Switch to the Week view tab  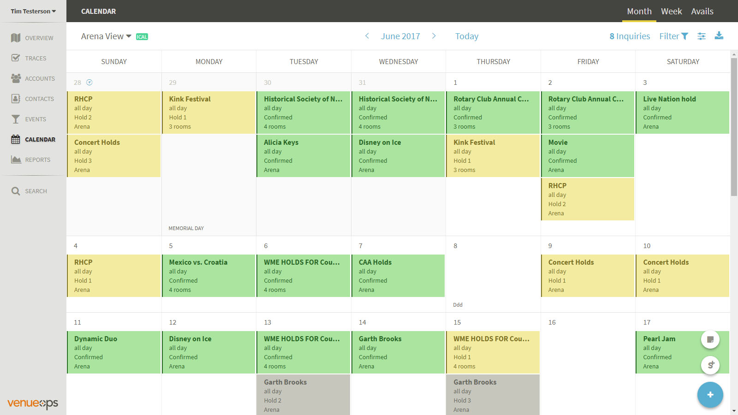pos(671,12)
